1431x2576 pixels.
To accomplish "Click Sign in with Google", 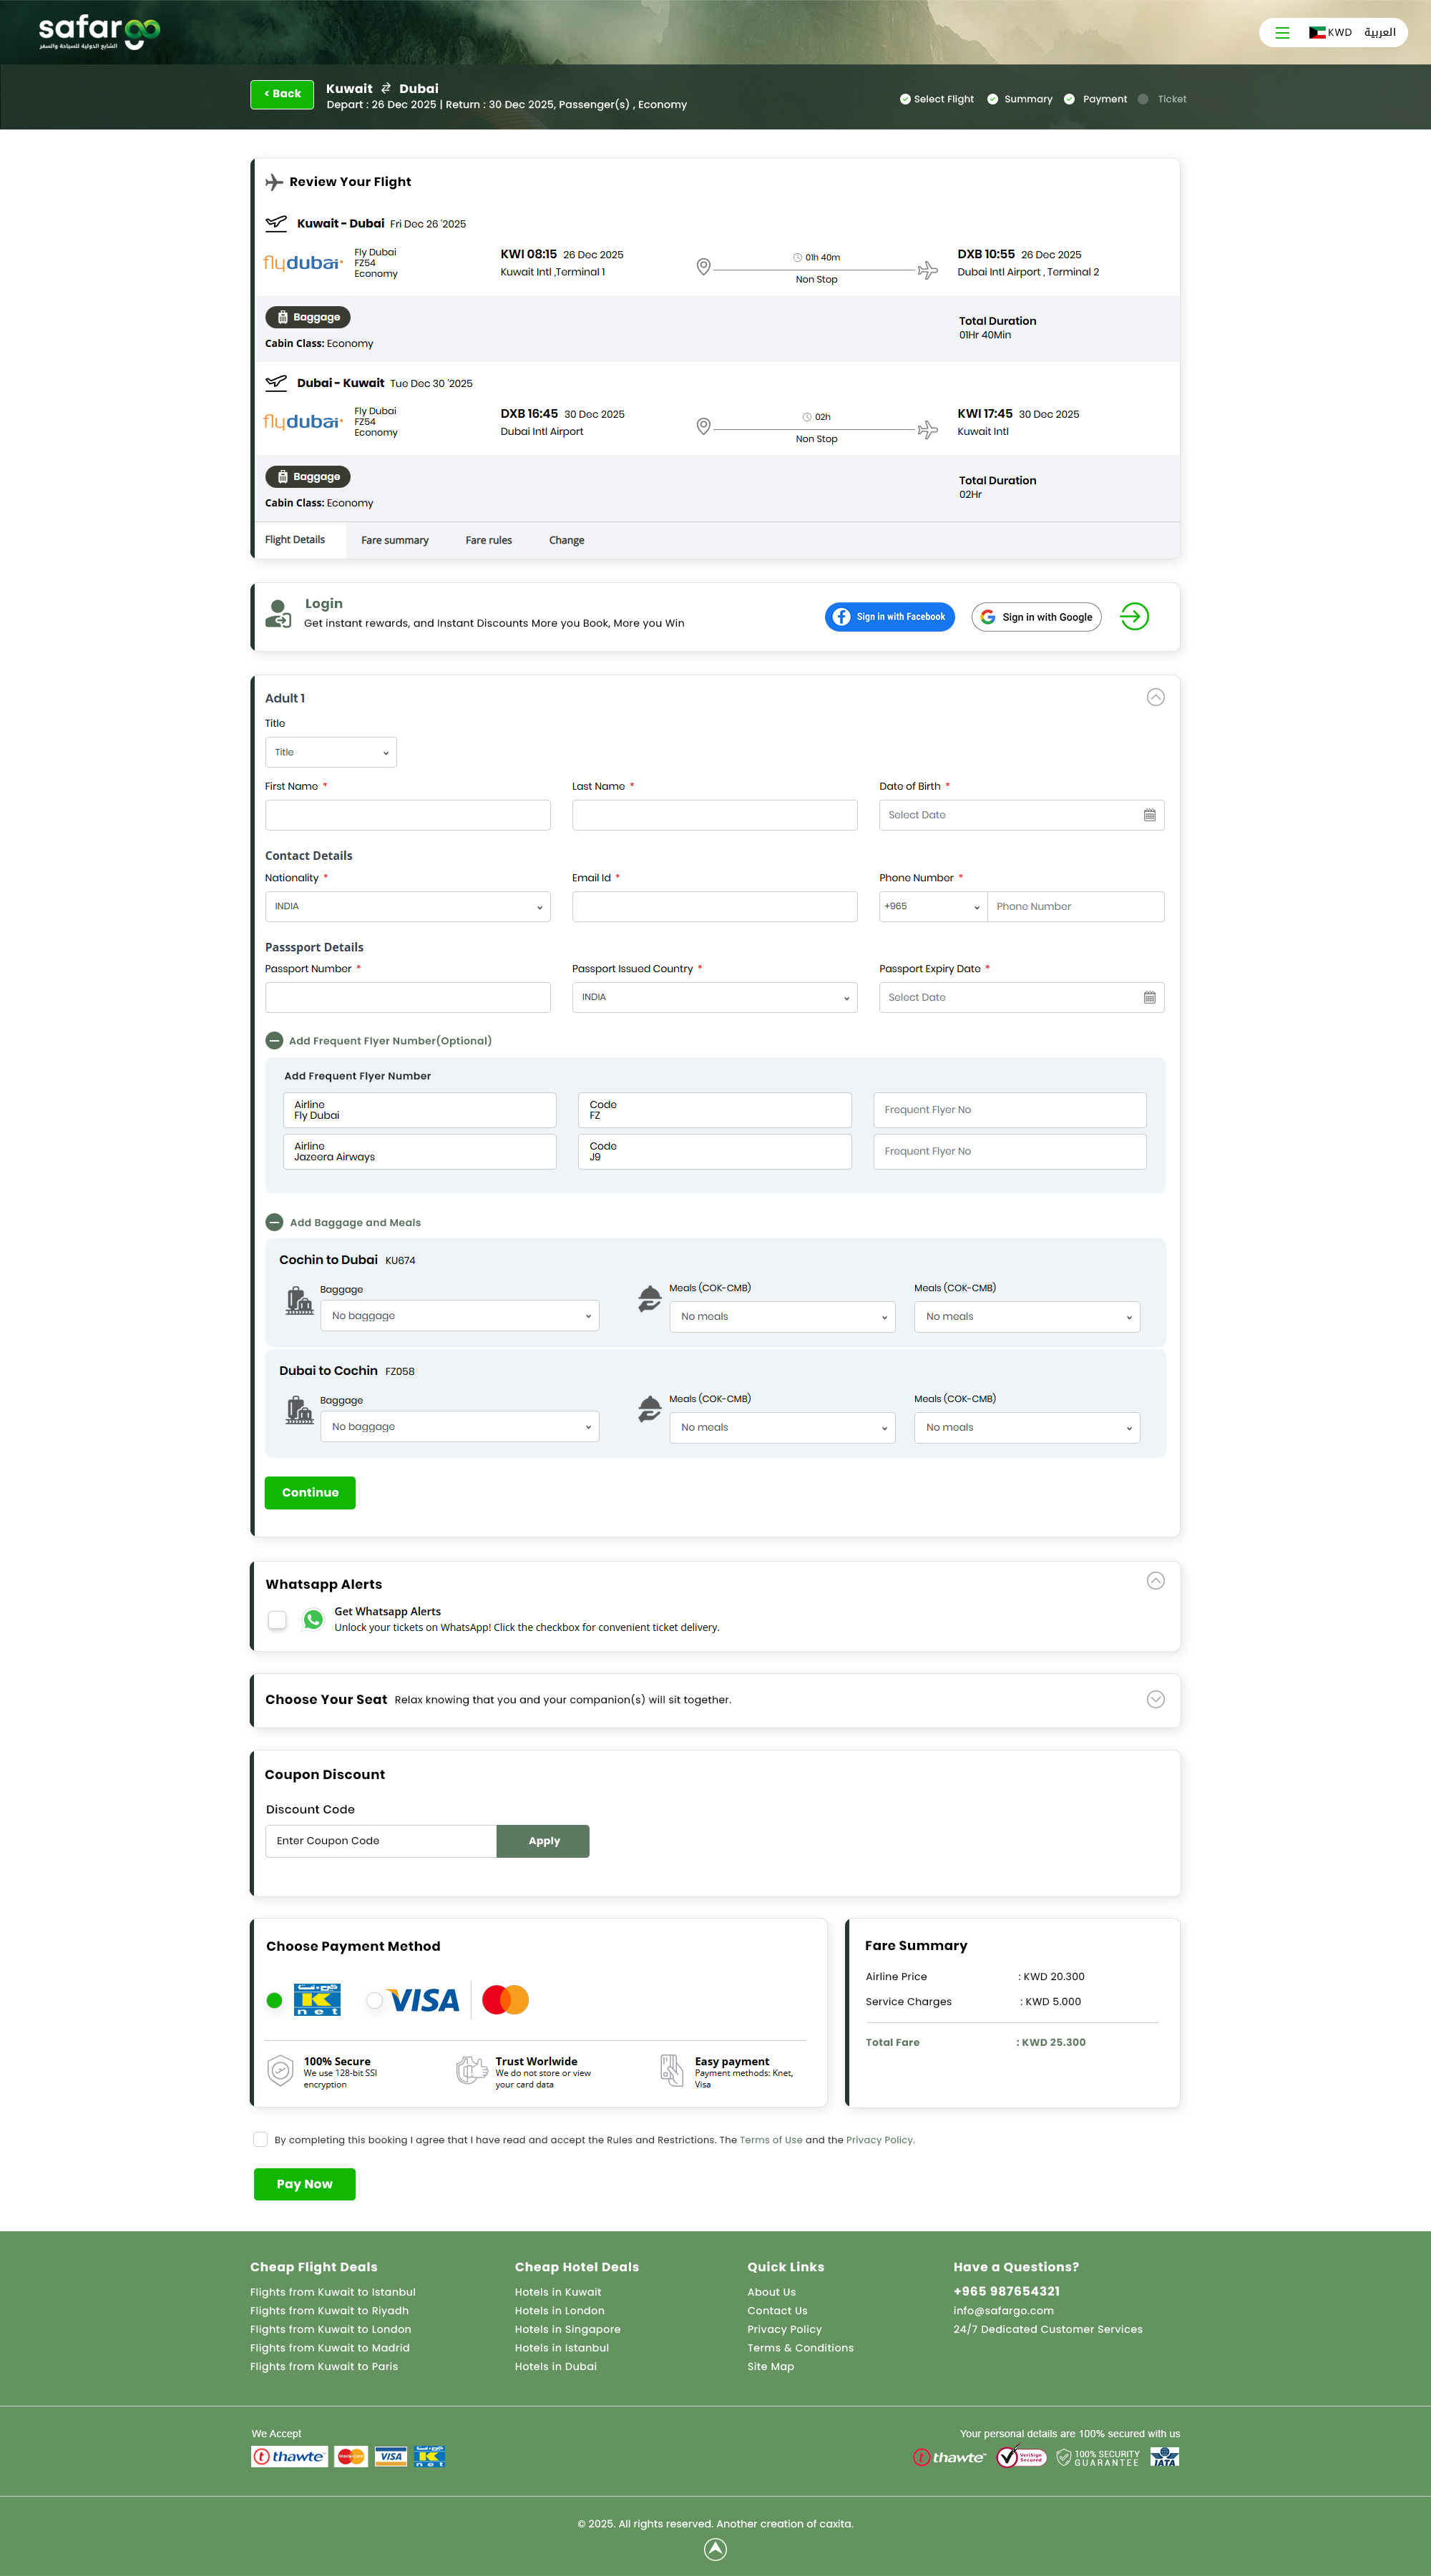I will point(1036,617).
